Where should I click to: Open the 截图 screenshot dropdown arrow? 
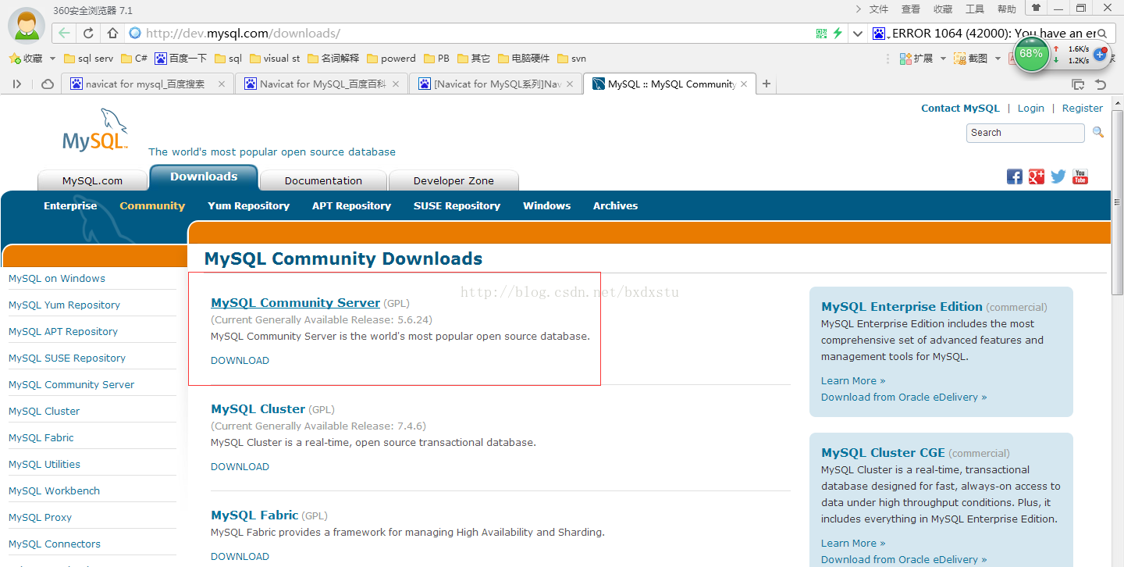coord(998,59)
